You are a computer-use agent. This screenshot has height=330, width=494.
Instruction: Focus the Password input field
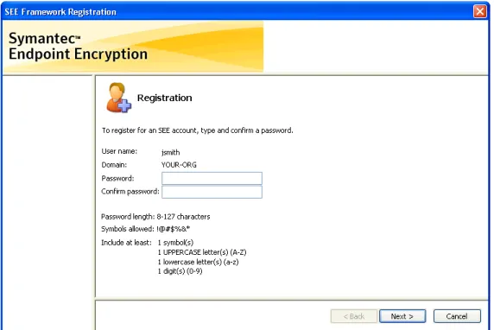(212, 179)
